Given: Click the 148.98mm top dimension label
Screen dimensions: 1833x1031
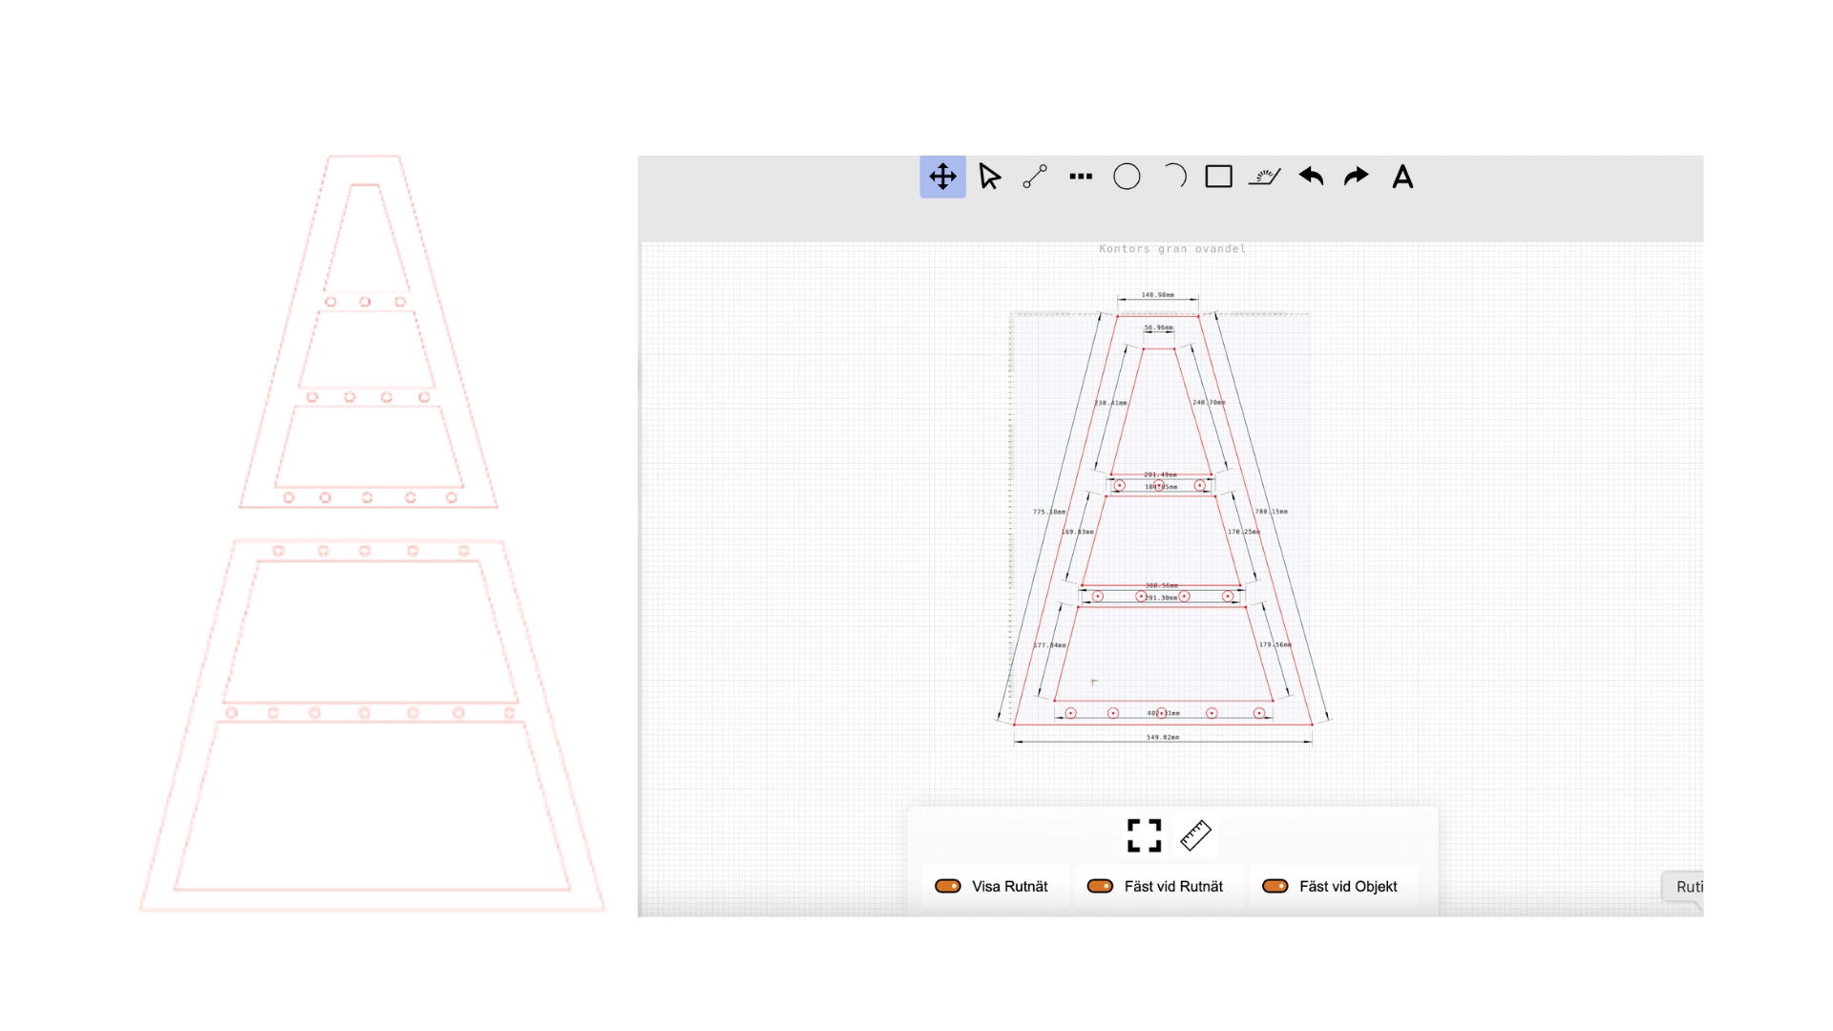Looking at the screenshot, I should (x=1158, y=295).
